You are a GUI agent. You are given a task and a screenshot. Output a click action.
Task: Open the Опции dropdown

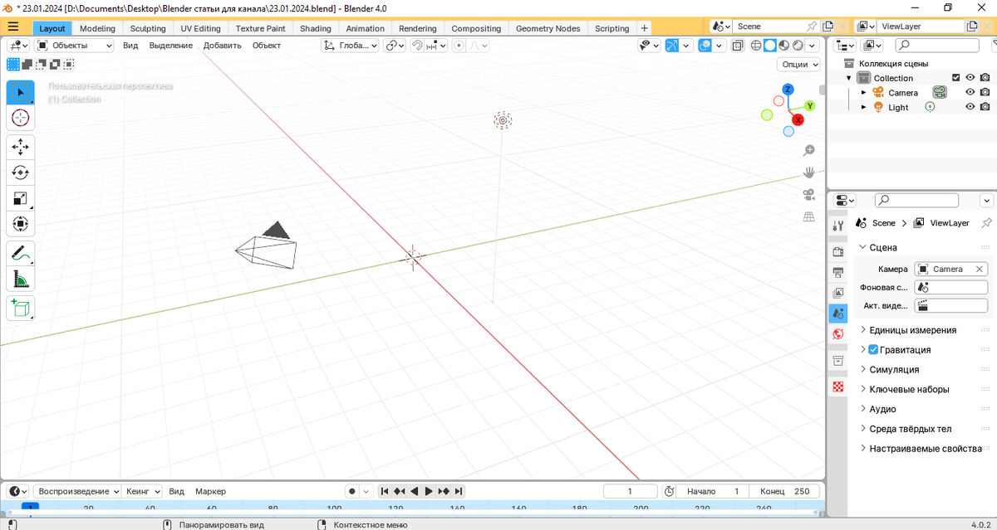tap(799, 64)
